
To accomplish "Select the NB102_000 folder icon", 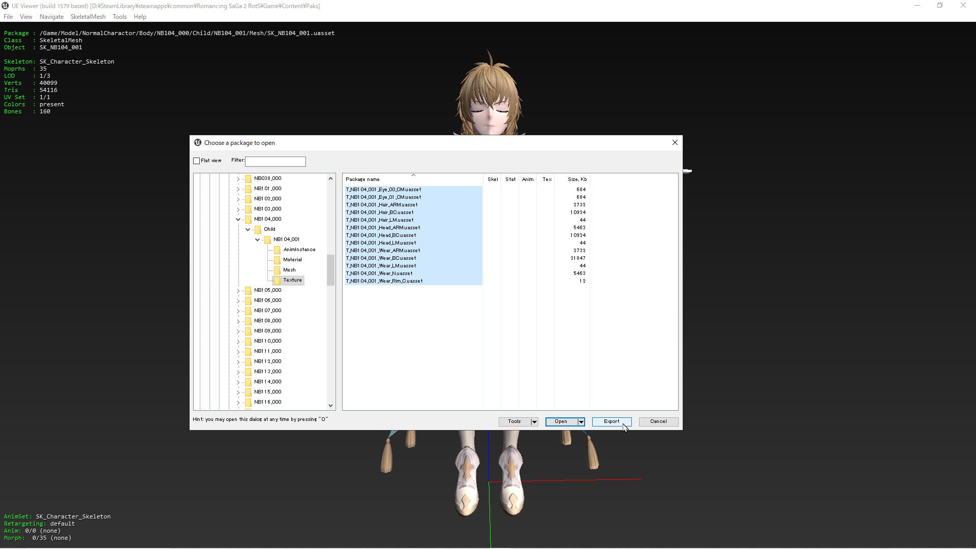I will pos(248,199).
